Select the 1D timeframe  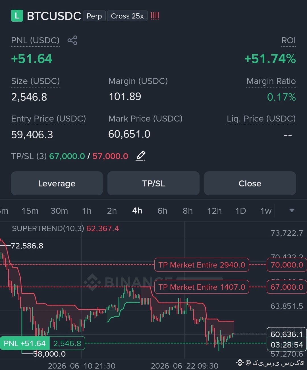pos(240,211)
